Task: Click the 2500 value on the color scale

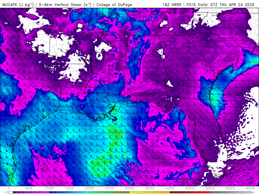Action: (109, 188)
